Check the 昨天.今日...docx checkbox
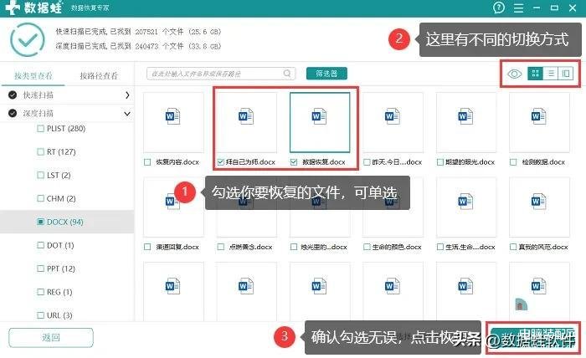The width and height of the screenshot is (586, 358). [x=367, y=162]
